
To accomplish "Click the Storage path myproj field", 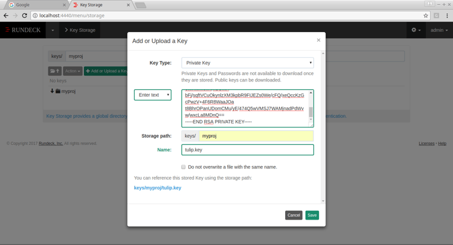I will point(256,136).
